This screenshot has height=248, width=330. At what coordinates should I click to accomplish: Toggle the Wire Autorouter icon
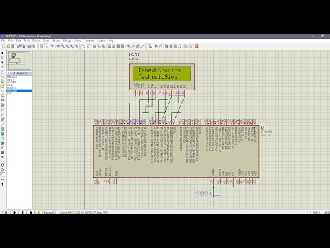150,46
